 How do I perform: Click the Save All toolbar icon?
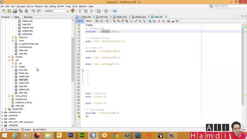click(x=20, y=11)
